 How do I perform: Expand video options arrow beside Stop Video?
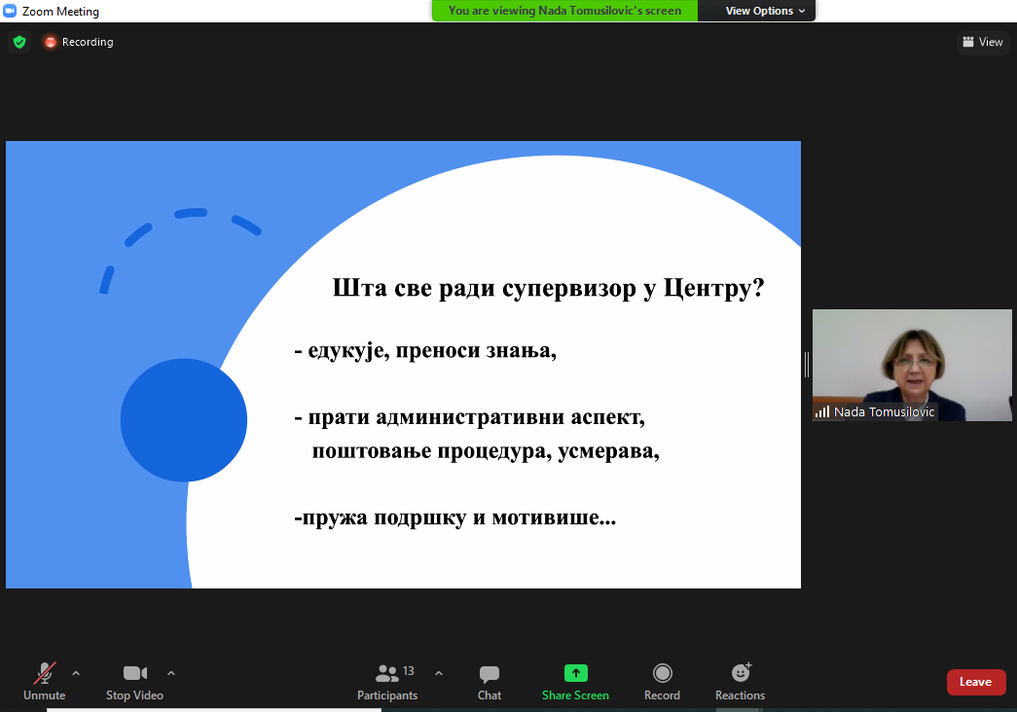click(x=171, y=673)
